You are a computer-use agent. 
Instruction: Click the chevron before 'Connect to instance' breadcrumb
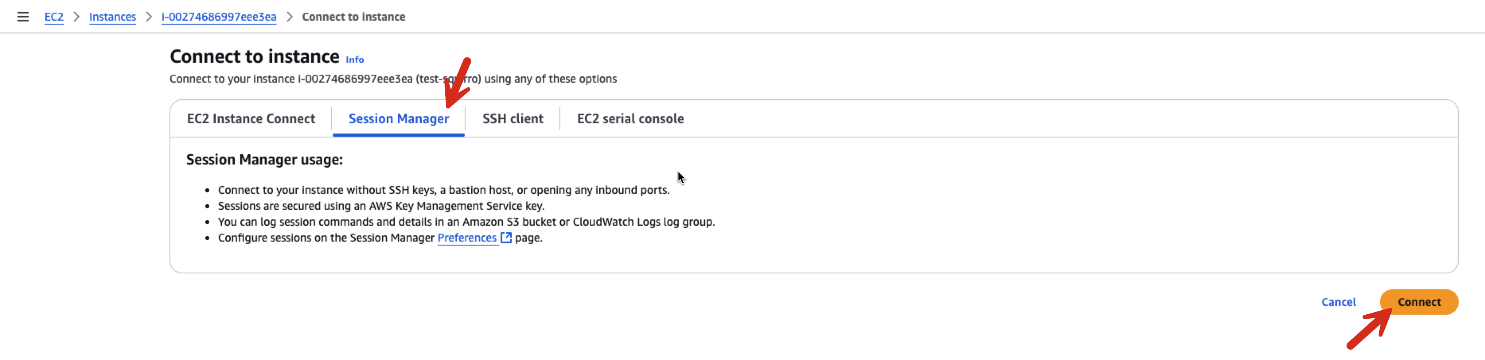pos(289,17)
